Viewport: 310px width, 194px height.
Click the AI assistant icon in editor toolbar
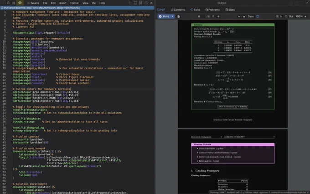(14, 3)
